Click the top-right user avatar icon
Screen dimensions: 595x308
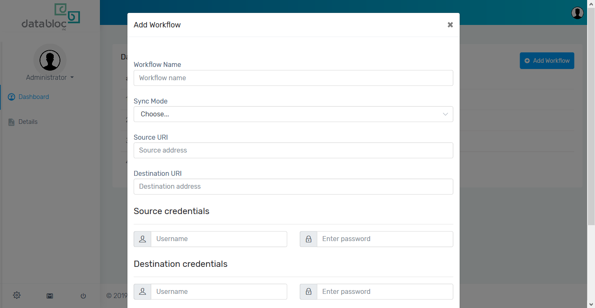tap(578, 13)
